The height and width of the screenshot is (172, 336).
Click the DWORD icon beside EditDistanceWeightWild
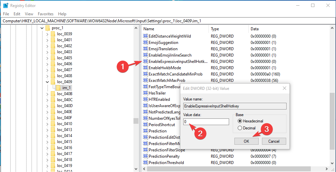(x=145, y=36)
